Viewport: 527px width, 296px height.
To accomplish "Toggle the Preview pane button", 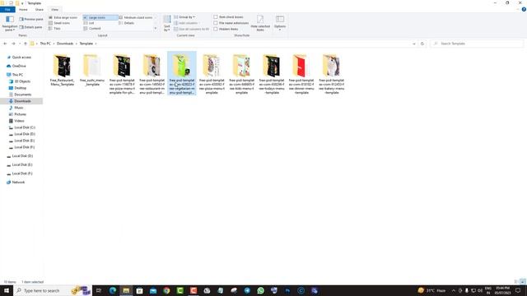I will coord(31,19).
